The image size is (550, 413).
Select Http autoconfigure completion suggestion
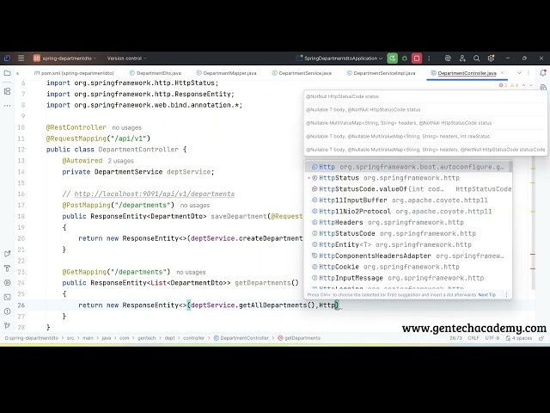(408, 167)
